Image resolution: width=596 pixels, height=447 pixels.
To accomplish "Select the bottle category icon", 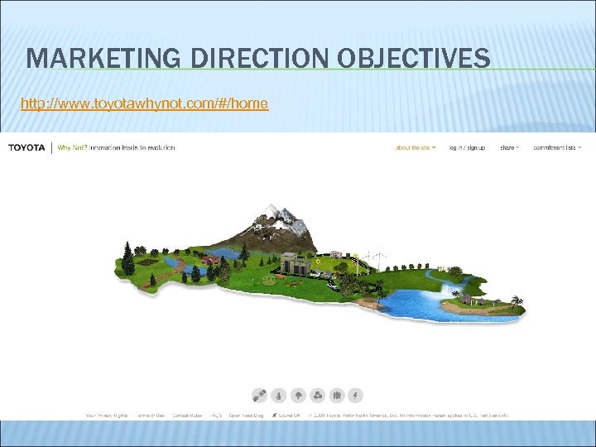I will click(279, 396).
